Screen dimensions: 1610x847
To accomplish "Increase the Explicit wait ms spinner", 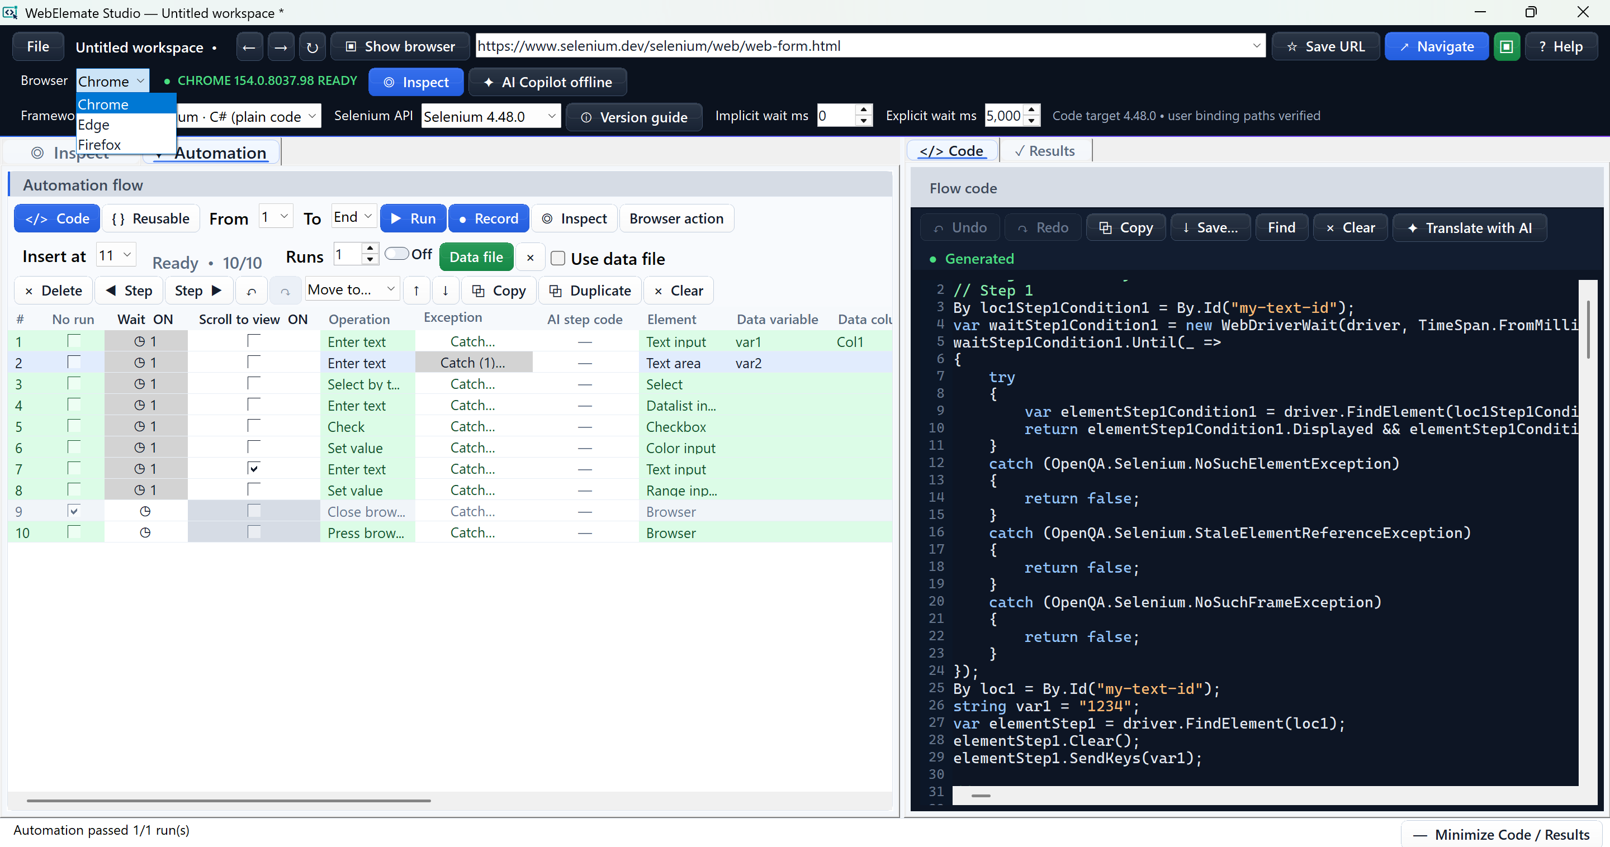I will 1032,110.
